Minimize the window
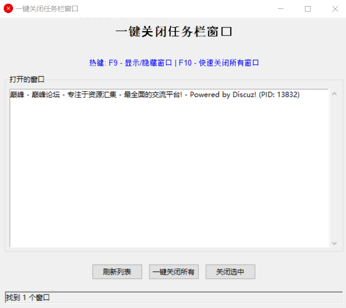 click(280, 8)
